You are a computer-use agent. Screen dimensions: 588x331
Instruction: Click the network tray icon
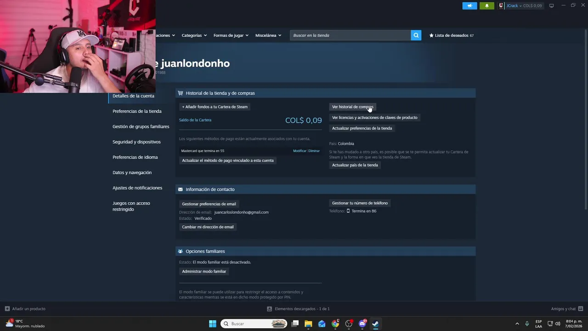point(550,324)
